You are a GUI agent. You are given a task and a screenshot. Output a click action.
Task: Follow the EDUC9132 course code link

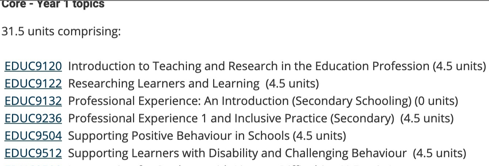(x=33, y=101)
